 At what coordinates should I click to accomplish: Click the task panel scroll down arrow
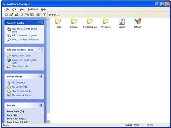coord(48,121)
